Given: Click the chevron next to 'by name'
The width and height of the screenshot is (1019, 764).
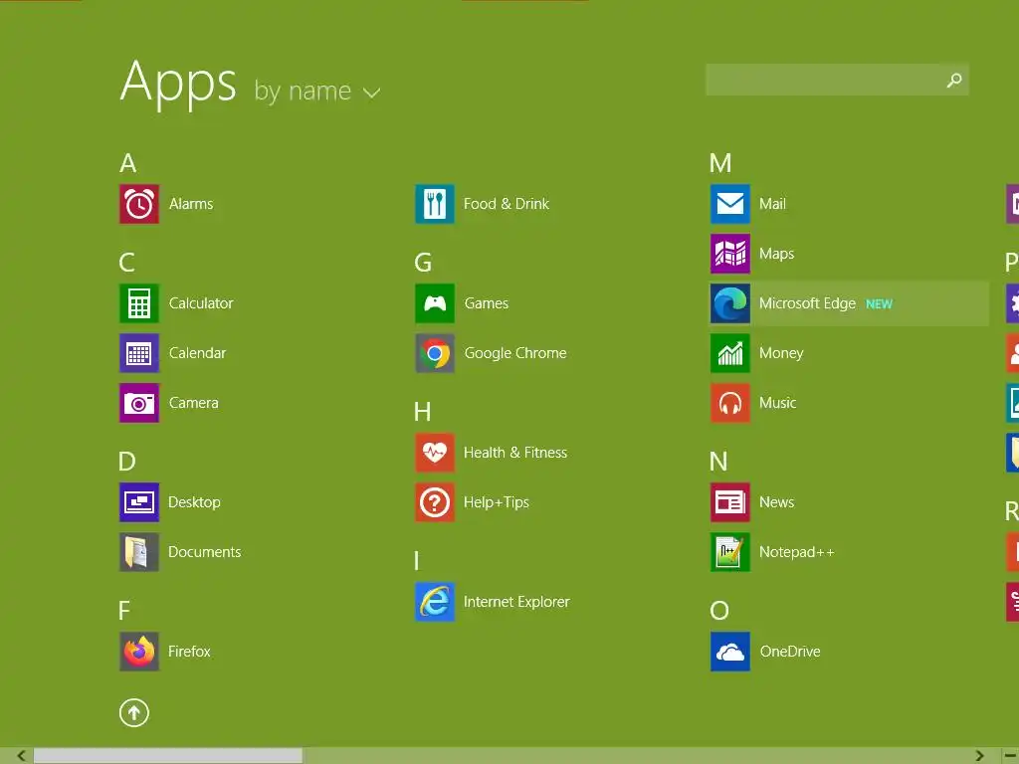Looking at the screenshot, I should pyautogui.click(x=372, y=94).
